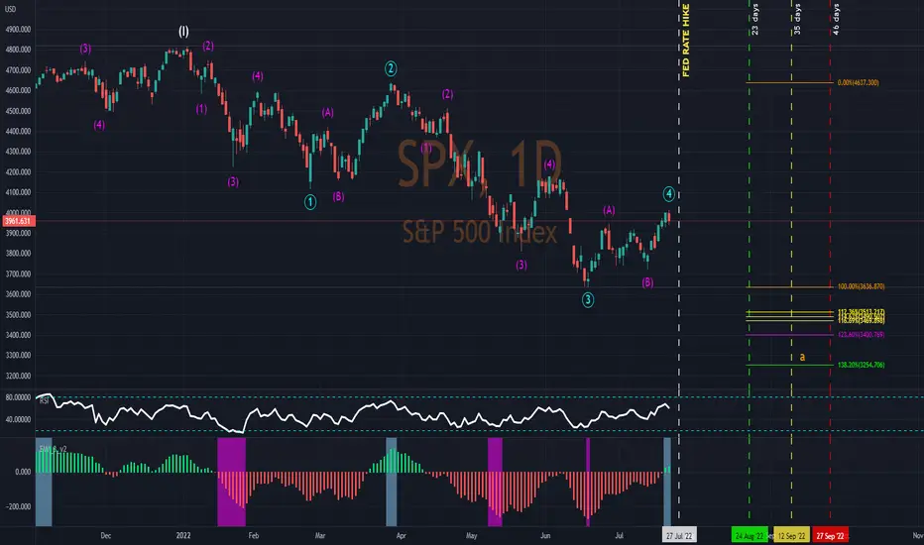The height and width of the screenshot is (545, 924).
Task: Select the FED RATE HIKE label
Action: [x=686, y=40]
